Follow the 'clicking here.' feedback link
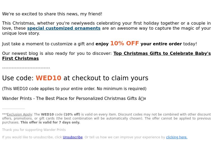This screenshot has height=159, width=213. click(x=177, y=137)
